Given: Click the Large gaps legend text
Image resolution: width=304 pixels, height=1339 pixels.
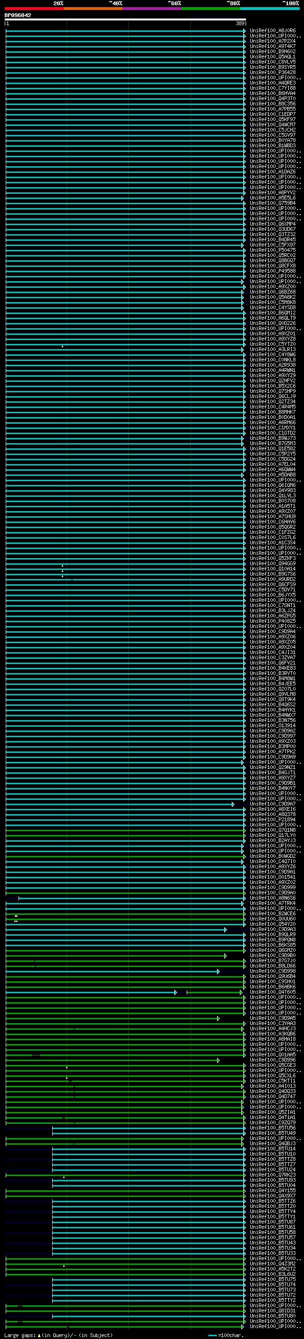Looking at the screenshot, I should tap(58, 1335).
